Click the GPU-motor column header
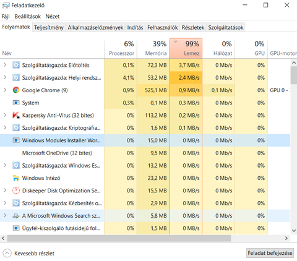This screenshot has height=261, width=297. click(283, 48)
